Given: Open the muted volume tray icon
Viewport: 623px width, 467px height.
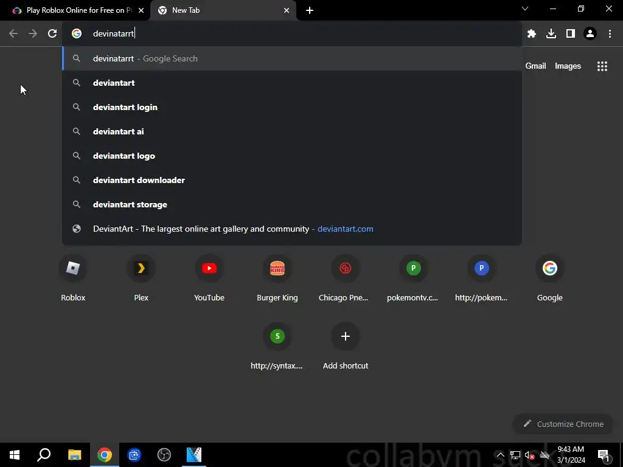Looking at the screenshot, I should [x=530, y=455].
